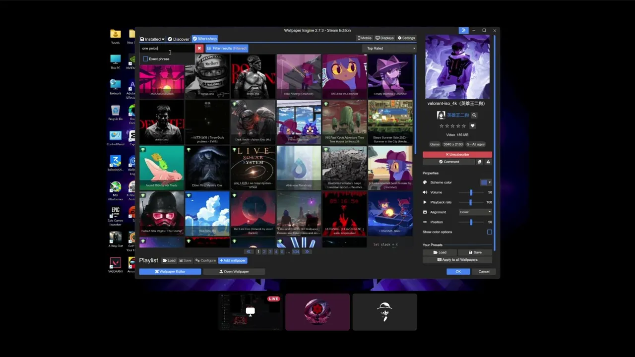The width and height of the screenshot is (635, 357).
Task: Go to the next results page arrow
Action: pyautogui.click(x=307, y=252)
